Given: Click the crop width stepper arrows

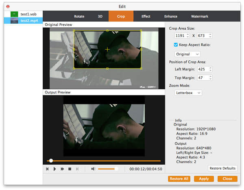Looking at the screenshot, I should coord(187,35).
